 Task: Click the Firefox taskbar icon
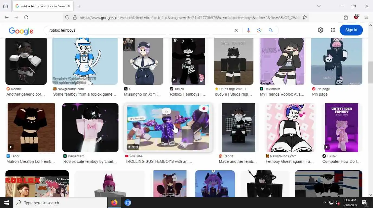point(114,203)
